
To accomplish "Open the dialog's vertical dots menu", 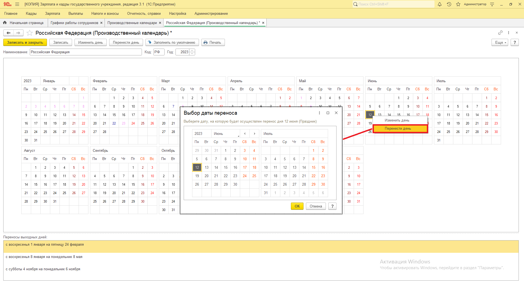I will coord(319,113).
